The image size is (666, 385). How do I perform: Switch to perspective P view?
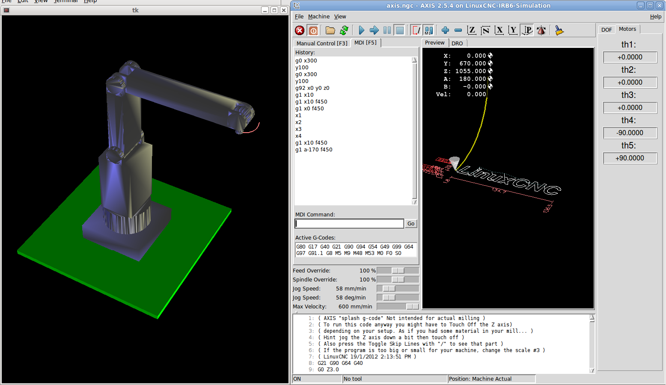pyautogui.click(x=527, y=30)
